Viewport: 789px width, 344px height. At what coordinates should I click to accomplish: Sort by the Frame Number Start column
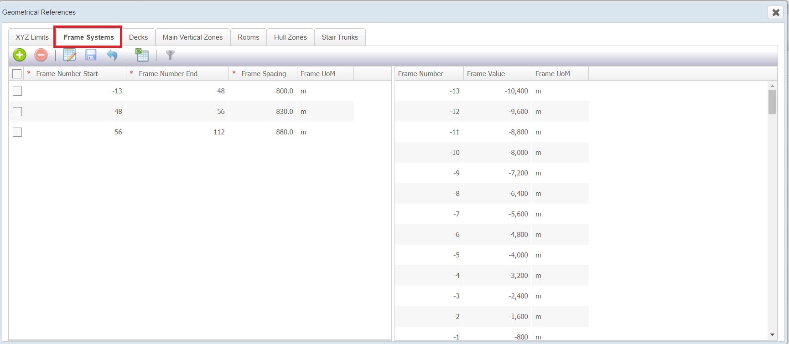tap(75, 74)
